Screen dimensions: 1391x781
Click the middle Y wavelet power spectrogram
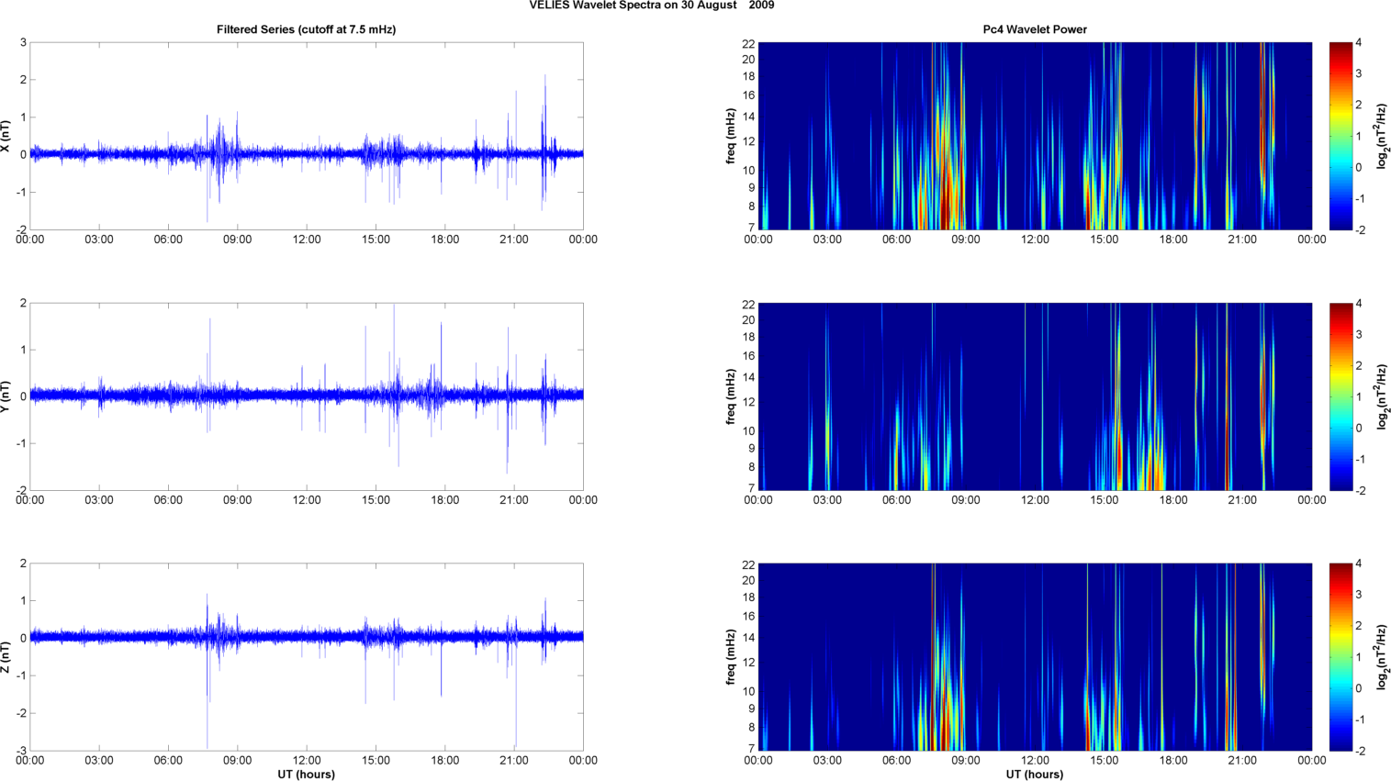tap(1034, 396)
